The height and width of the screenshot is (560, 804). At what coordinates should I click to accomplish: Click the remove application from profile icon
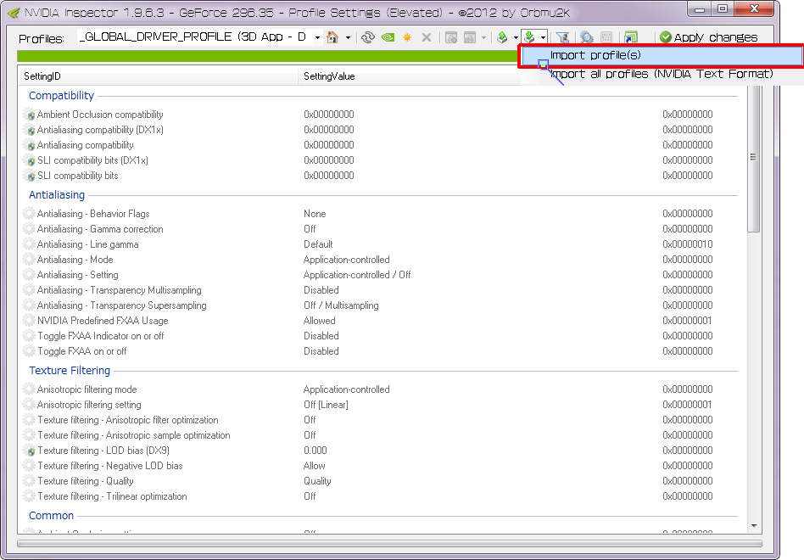(470, 37)
